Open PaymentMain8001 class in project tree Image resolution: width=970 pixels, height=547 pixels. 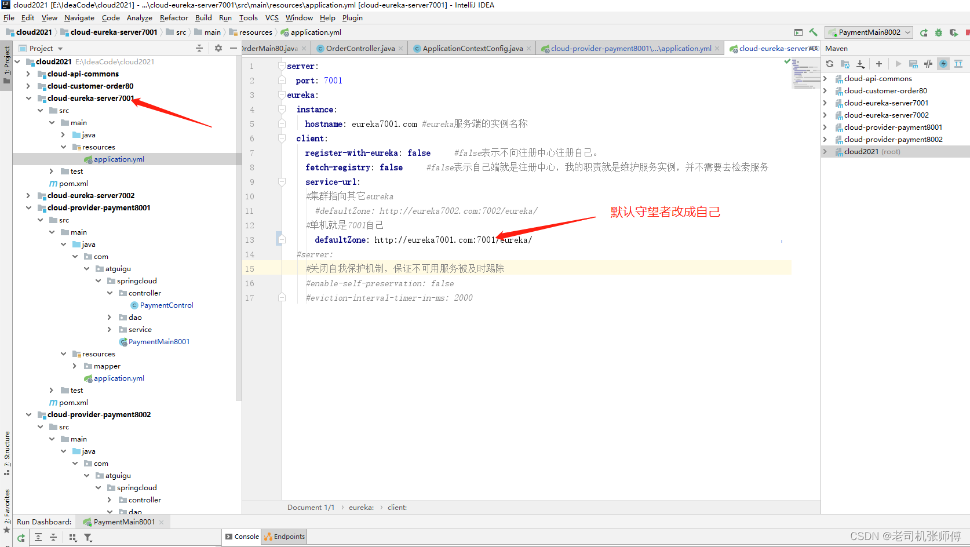159,342
